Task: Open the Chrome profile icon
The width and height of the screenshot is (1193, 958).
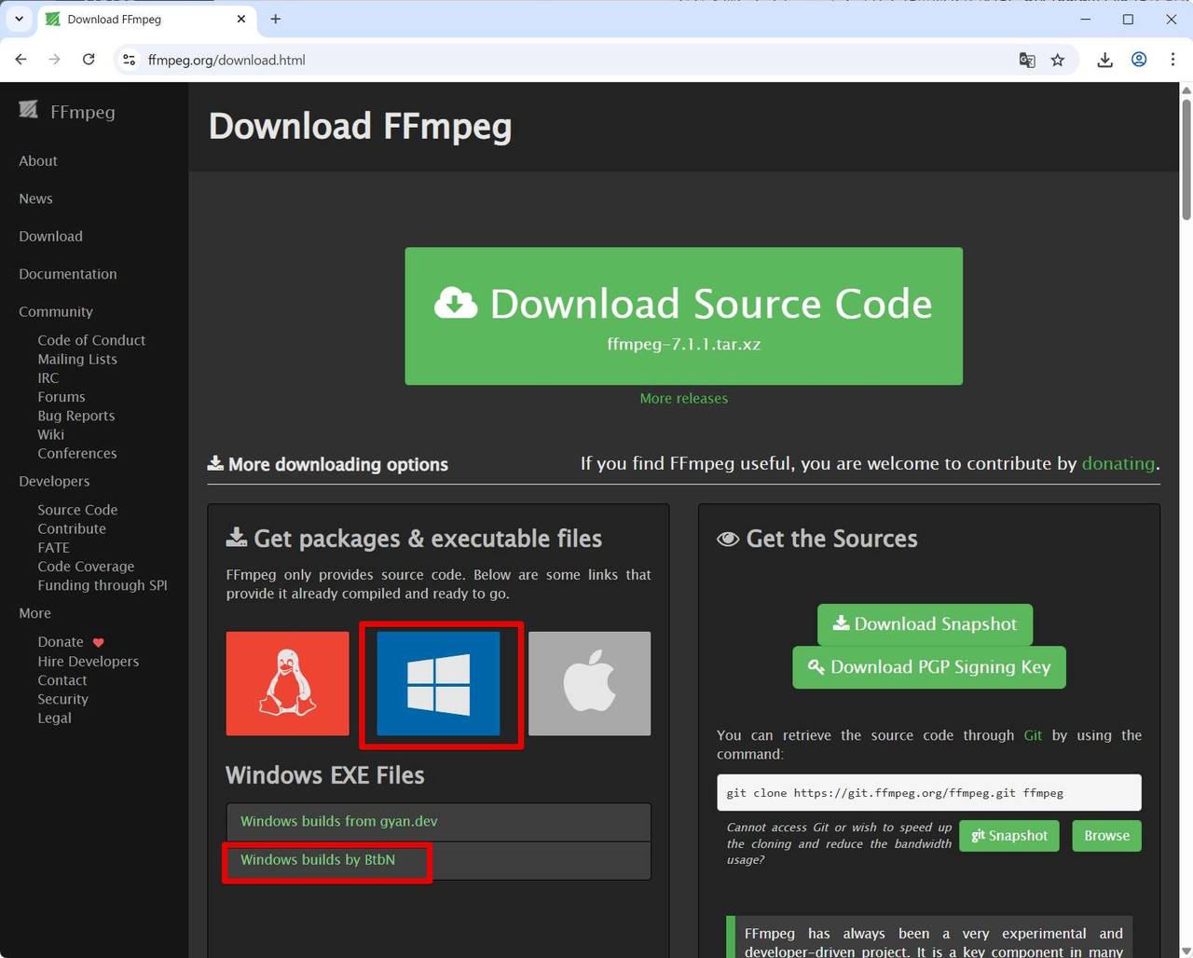Action: pos(1139,60)
